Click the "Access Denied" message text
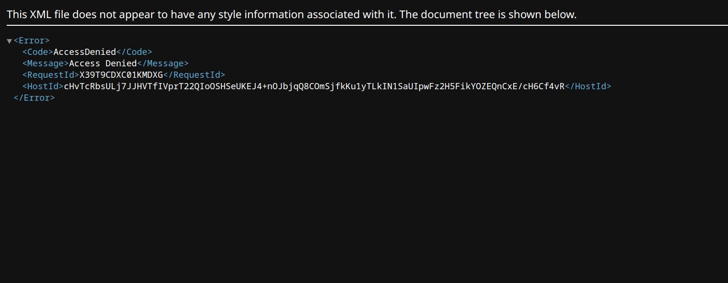 (103, 63)
